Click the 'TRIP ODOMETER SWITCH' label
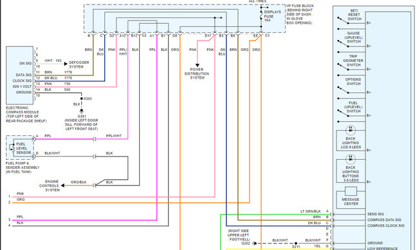The height and width of the screenshot is (250, 419). pos(353,61)
